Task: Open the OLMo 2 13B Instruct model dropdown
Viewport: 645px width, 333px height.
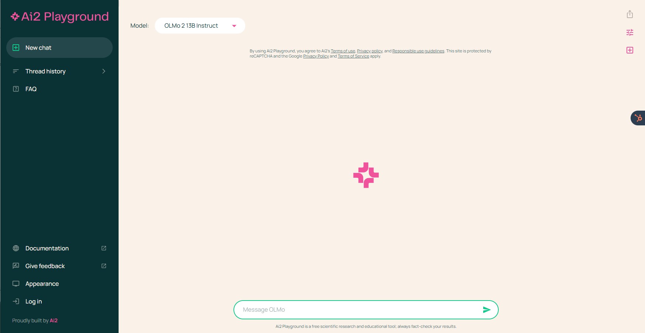Action: [x=200, y=25]
